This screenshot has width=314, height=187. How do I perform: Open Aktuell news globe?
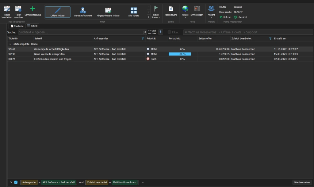click(185, 12)
